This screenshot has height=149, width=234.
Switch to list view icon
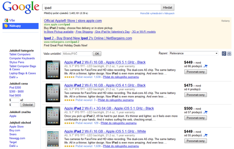click(x=224, y=53)
